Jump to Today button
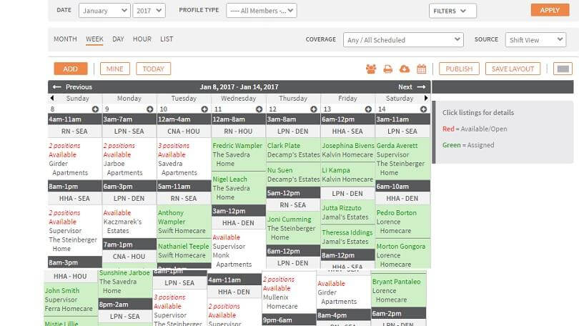The height and width of the screenshot is (326, 579). (x=153, y=69)
